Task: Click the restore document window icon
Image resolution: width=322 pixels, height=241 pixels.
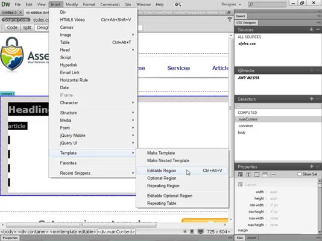Action: 229,13
